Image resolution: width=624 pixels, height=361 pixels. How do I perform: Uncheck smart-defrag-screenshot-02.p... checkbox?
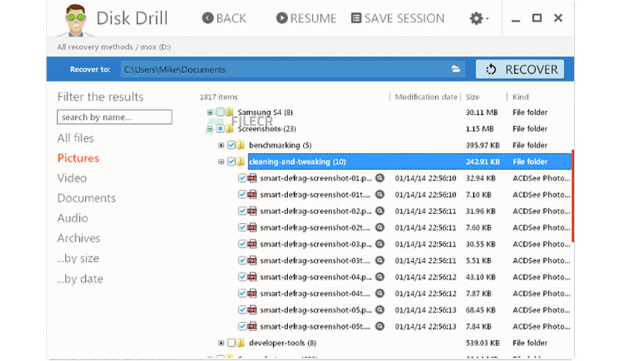[242, 211]
